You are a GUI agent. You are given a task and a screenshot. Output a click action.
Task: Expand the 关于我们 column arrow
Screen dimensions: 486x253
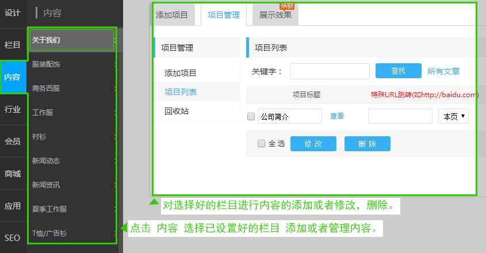point(115,40)
